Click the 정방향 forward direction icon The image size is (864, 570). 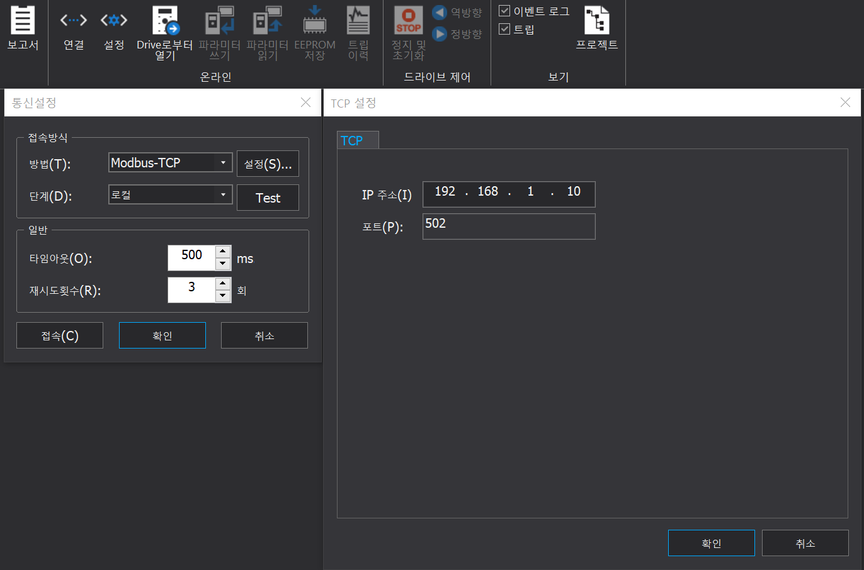[441, 34]
